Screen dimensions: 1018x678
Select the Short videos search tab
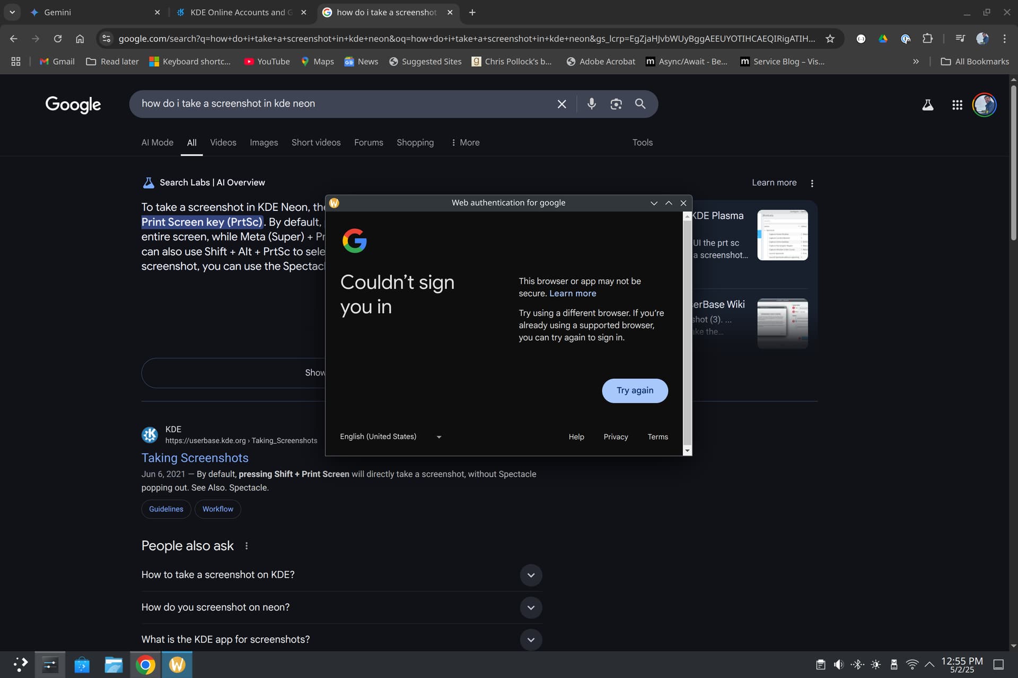tap(316, 142)
